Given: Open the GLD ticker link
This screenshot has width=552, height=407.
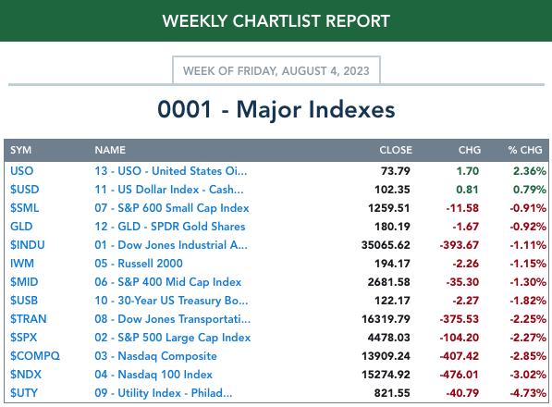Looking at the screenshot, I should [21, 227].
